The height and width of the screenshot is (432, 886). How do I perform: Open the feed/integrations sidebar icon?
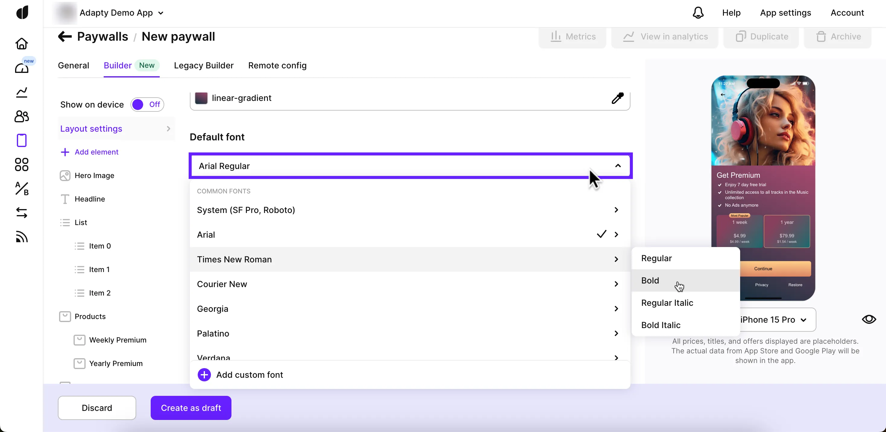point(22,237)
